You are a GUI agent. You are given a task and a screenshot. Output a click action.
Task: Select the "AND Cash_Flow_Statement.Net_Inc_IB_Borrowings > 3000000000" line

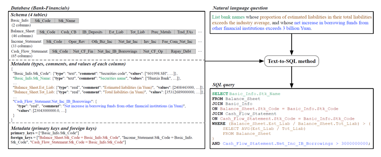291,143
